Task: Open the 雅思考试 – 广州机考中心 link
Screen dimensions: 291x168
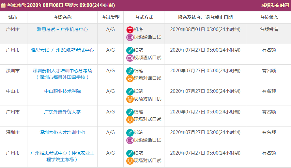Action: (x=62, y=29)
